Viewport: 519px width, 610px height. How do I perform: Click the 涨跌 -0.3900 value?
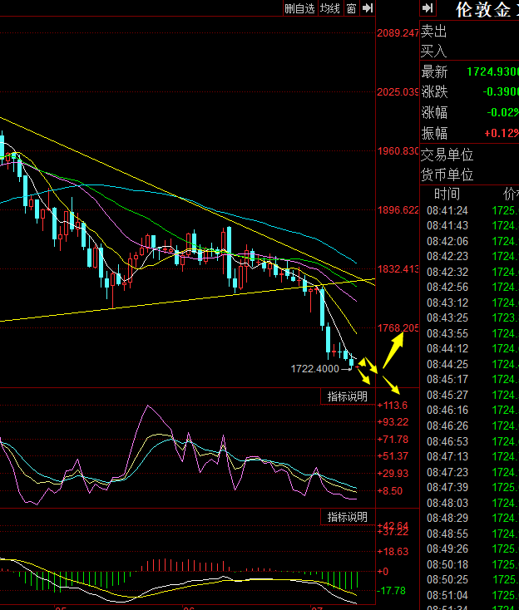pos(501,91)
